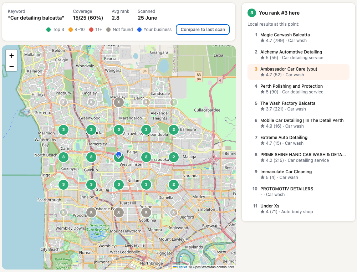Click scanned date 25 June
Screen dimensions: 357x272
coord(147,18)
